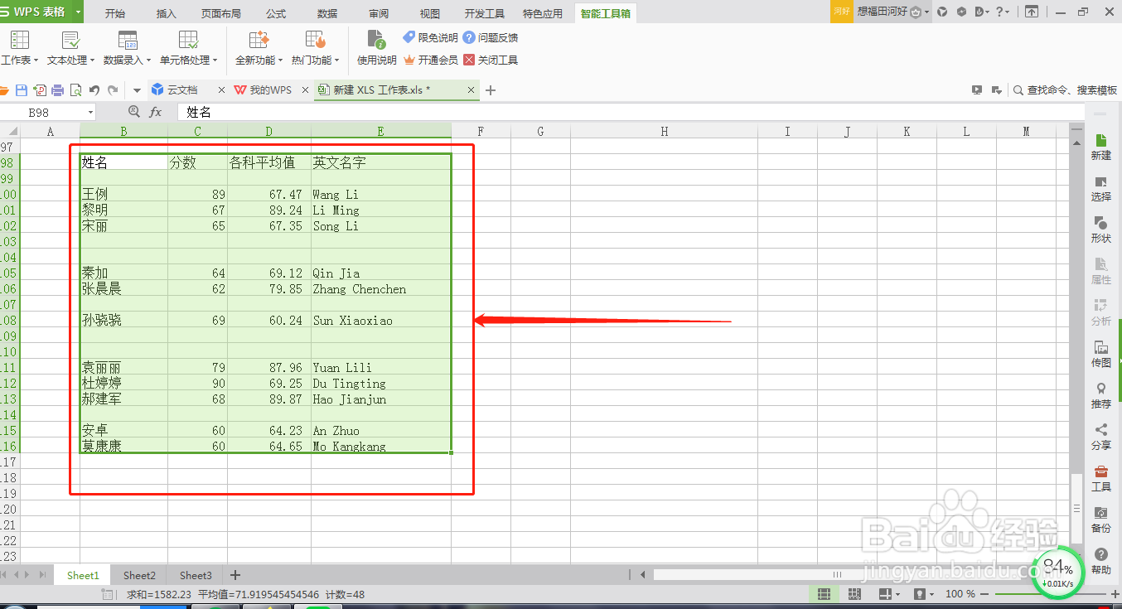The width and height of the screenshot is (1122, 609).
Task: Click the formula bar containing 姓名
Action: pyautogui.click(x=630, y=112)
